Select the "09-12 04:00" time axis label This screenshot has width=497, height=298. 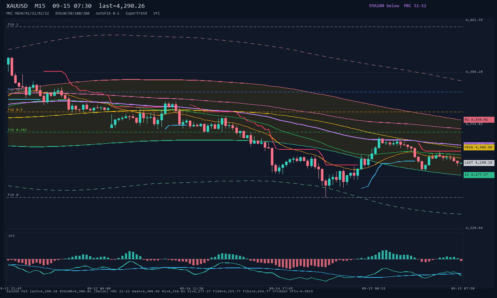pyautogui.click(x=99, y=288)
